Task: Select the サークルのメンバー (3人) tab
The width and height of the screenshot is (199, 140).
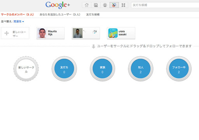Action: pyautogui.click(x=17, y=14)
